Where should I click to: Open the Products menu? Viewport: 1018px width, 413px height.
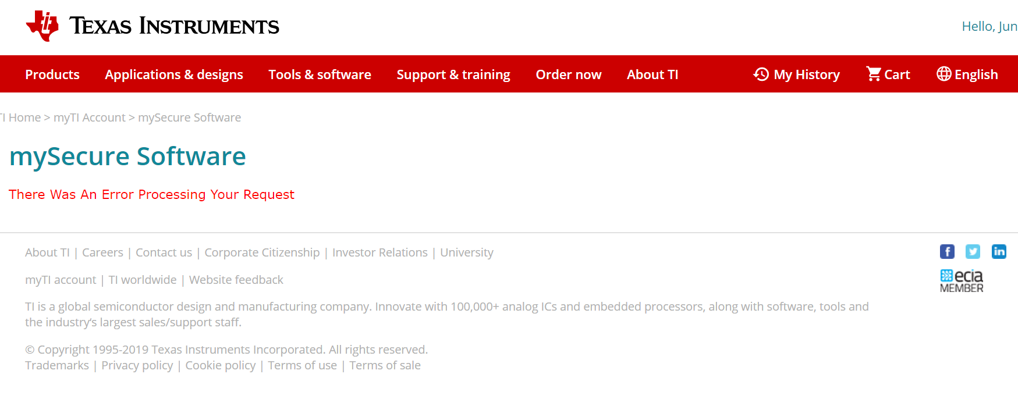[52, 74]
